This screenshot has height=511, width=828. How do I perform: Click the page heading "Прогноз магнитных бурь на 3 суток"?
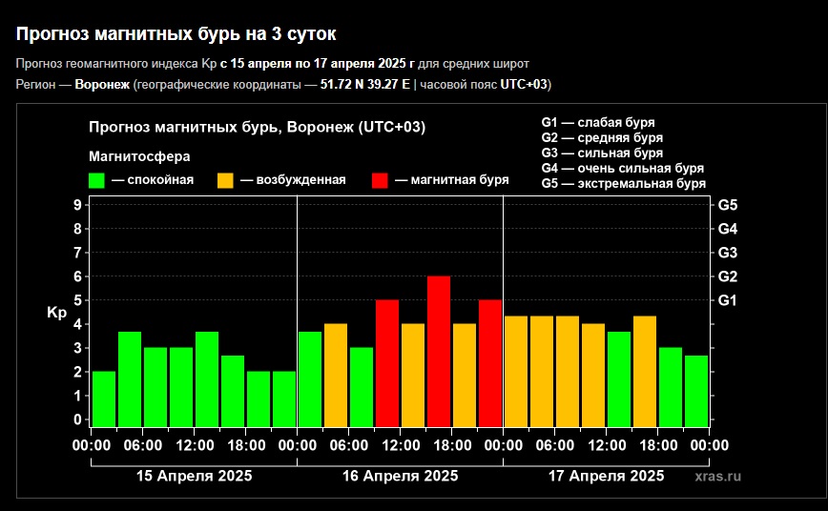click(x=176, y=34)
